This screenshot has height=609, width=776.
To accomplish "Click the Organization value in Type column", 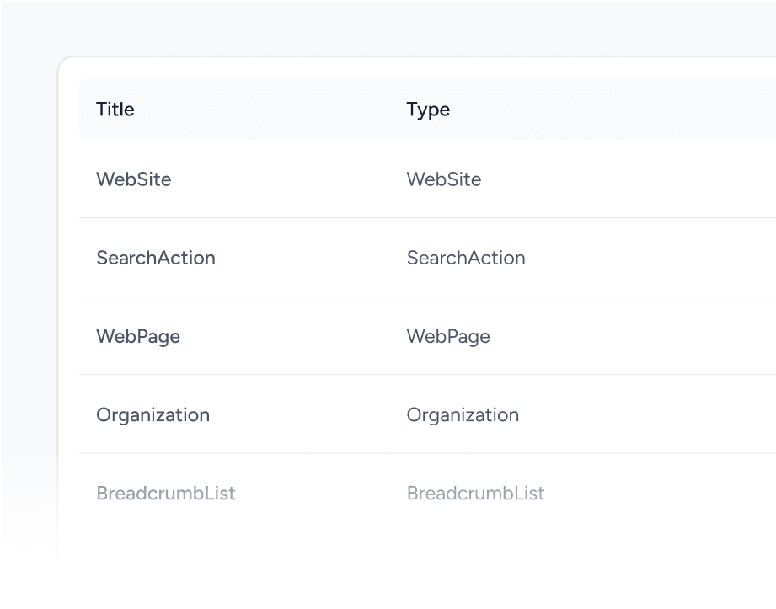I will (x=463, y=414).
